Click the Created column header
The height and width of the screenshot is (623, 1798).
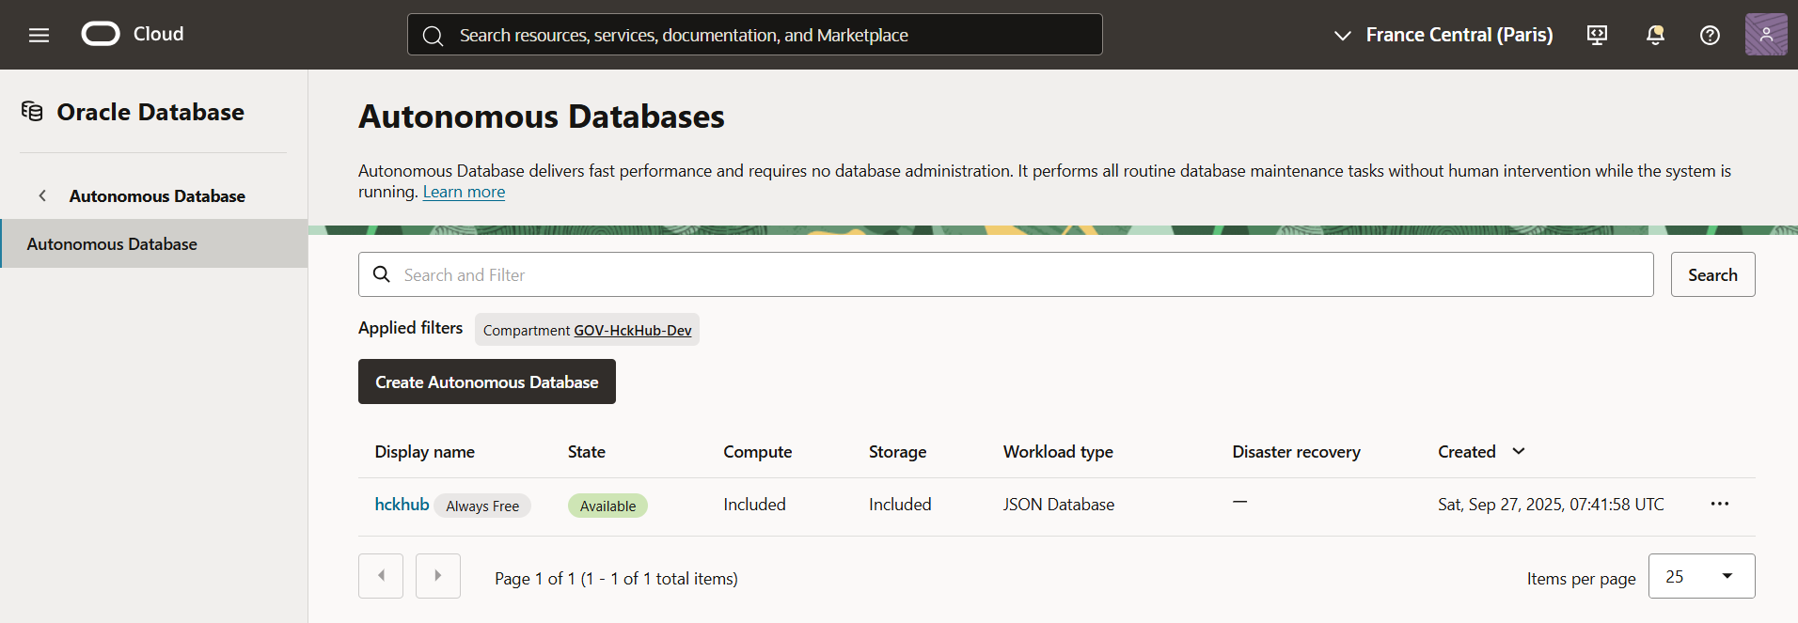[x=1466, y=452]
